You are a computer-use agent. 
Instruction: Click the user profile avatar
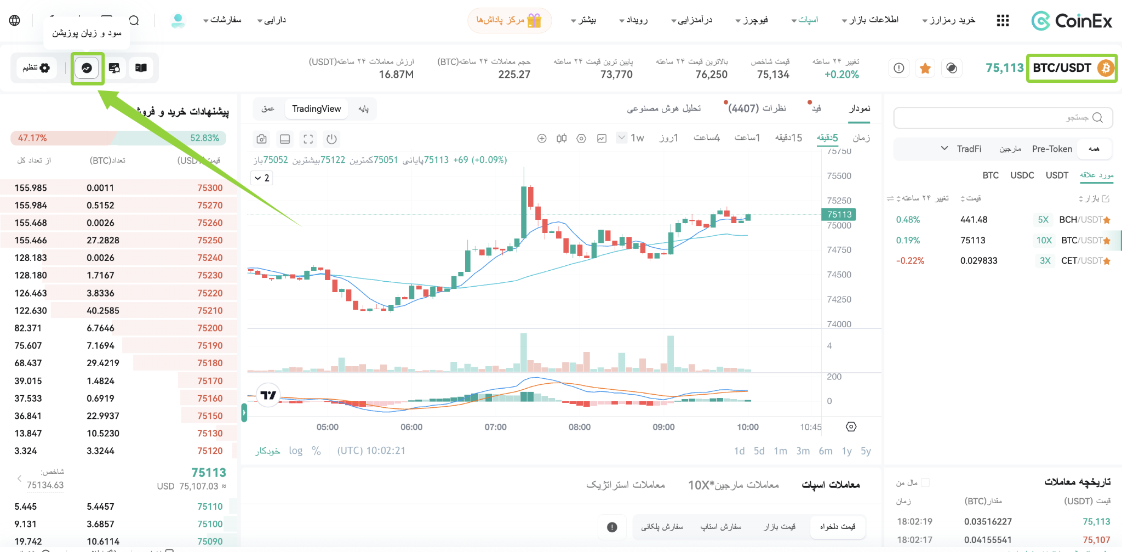point(178,21)
